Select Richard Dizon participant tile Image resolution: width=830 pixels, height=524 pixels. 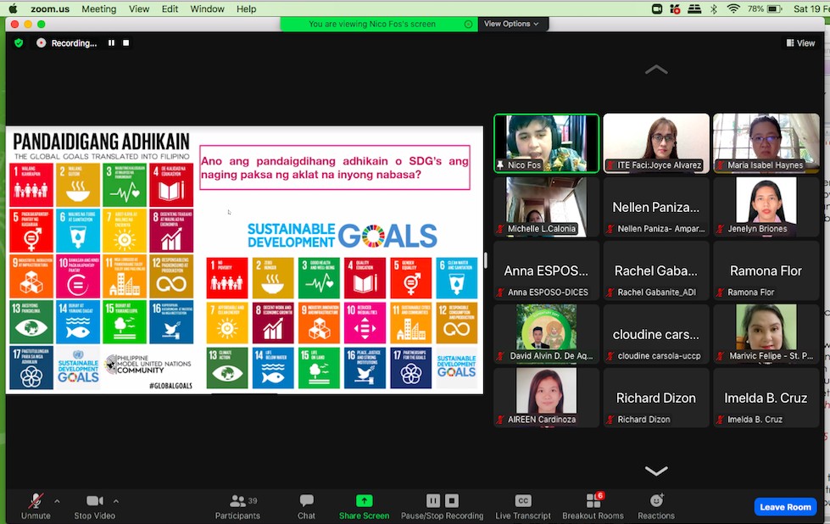point(656,398)
